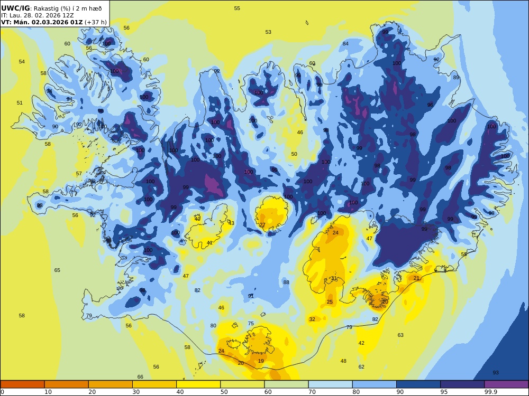Click the humidity value '84' in the northeast

click(x=345, y=43)
